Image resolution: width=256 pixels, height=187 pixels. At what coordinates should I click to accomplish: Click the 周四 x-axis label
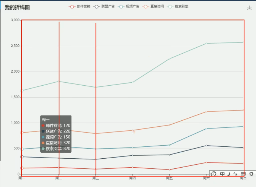(132, 178)
